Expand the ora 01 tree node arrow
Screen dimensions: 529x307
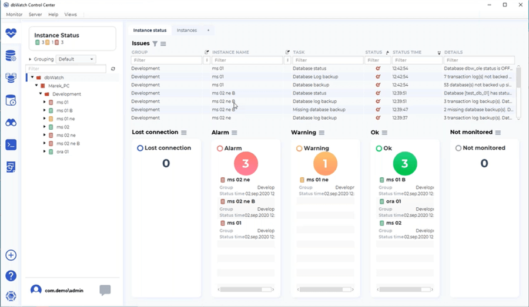[45, 151]
